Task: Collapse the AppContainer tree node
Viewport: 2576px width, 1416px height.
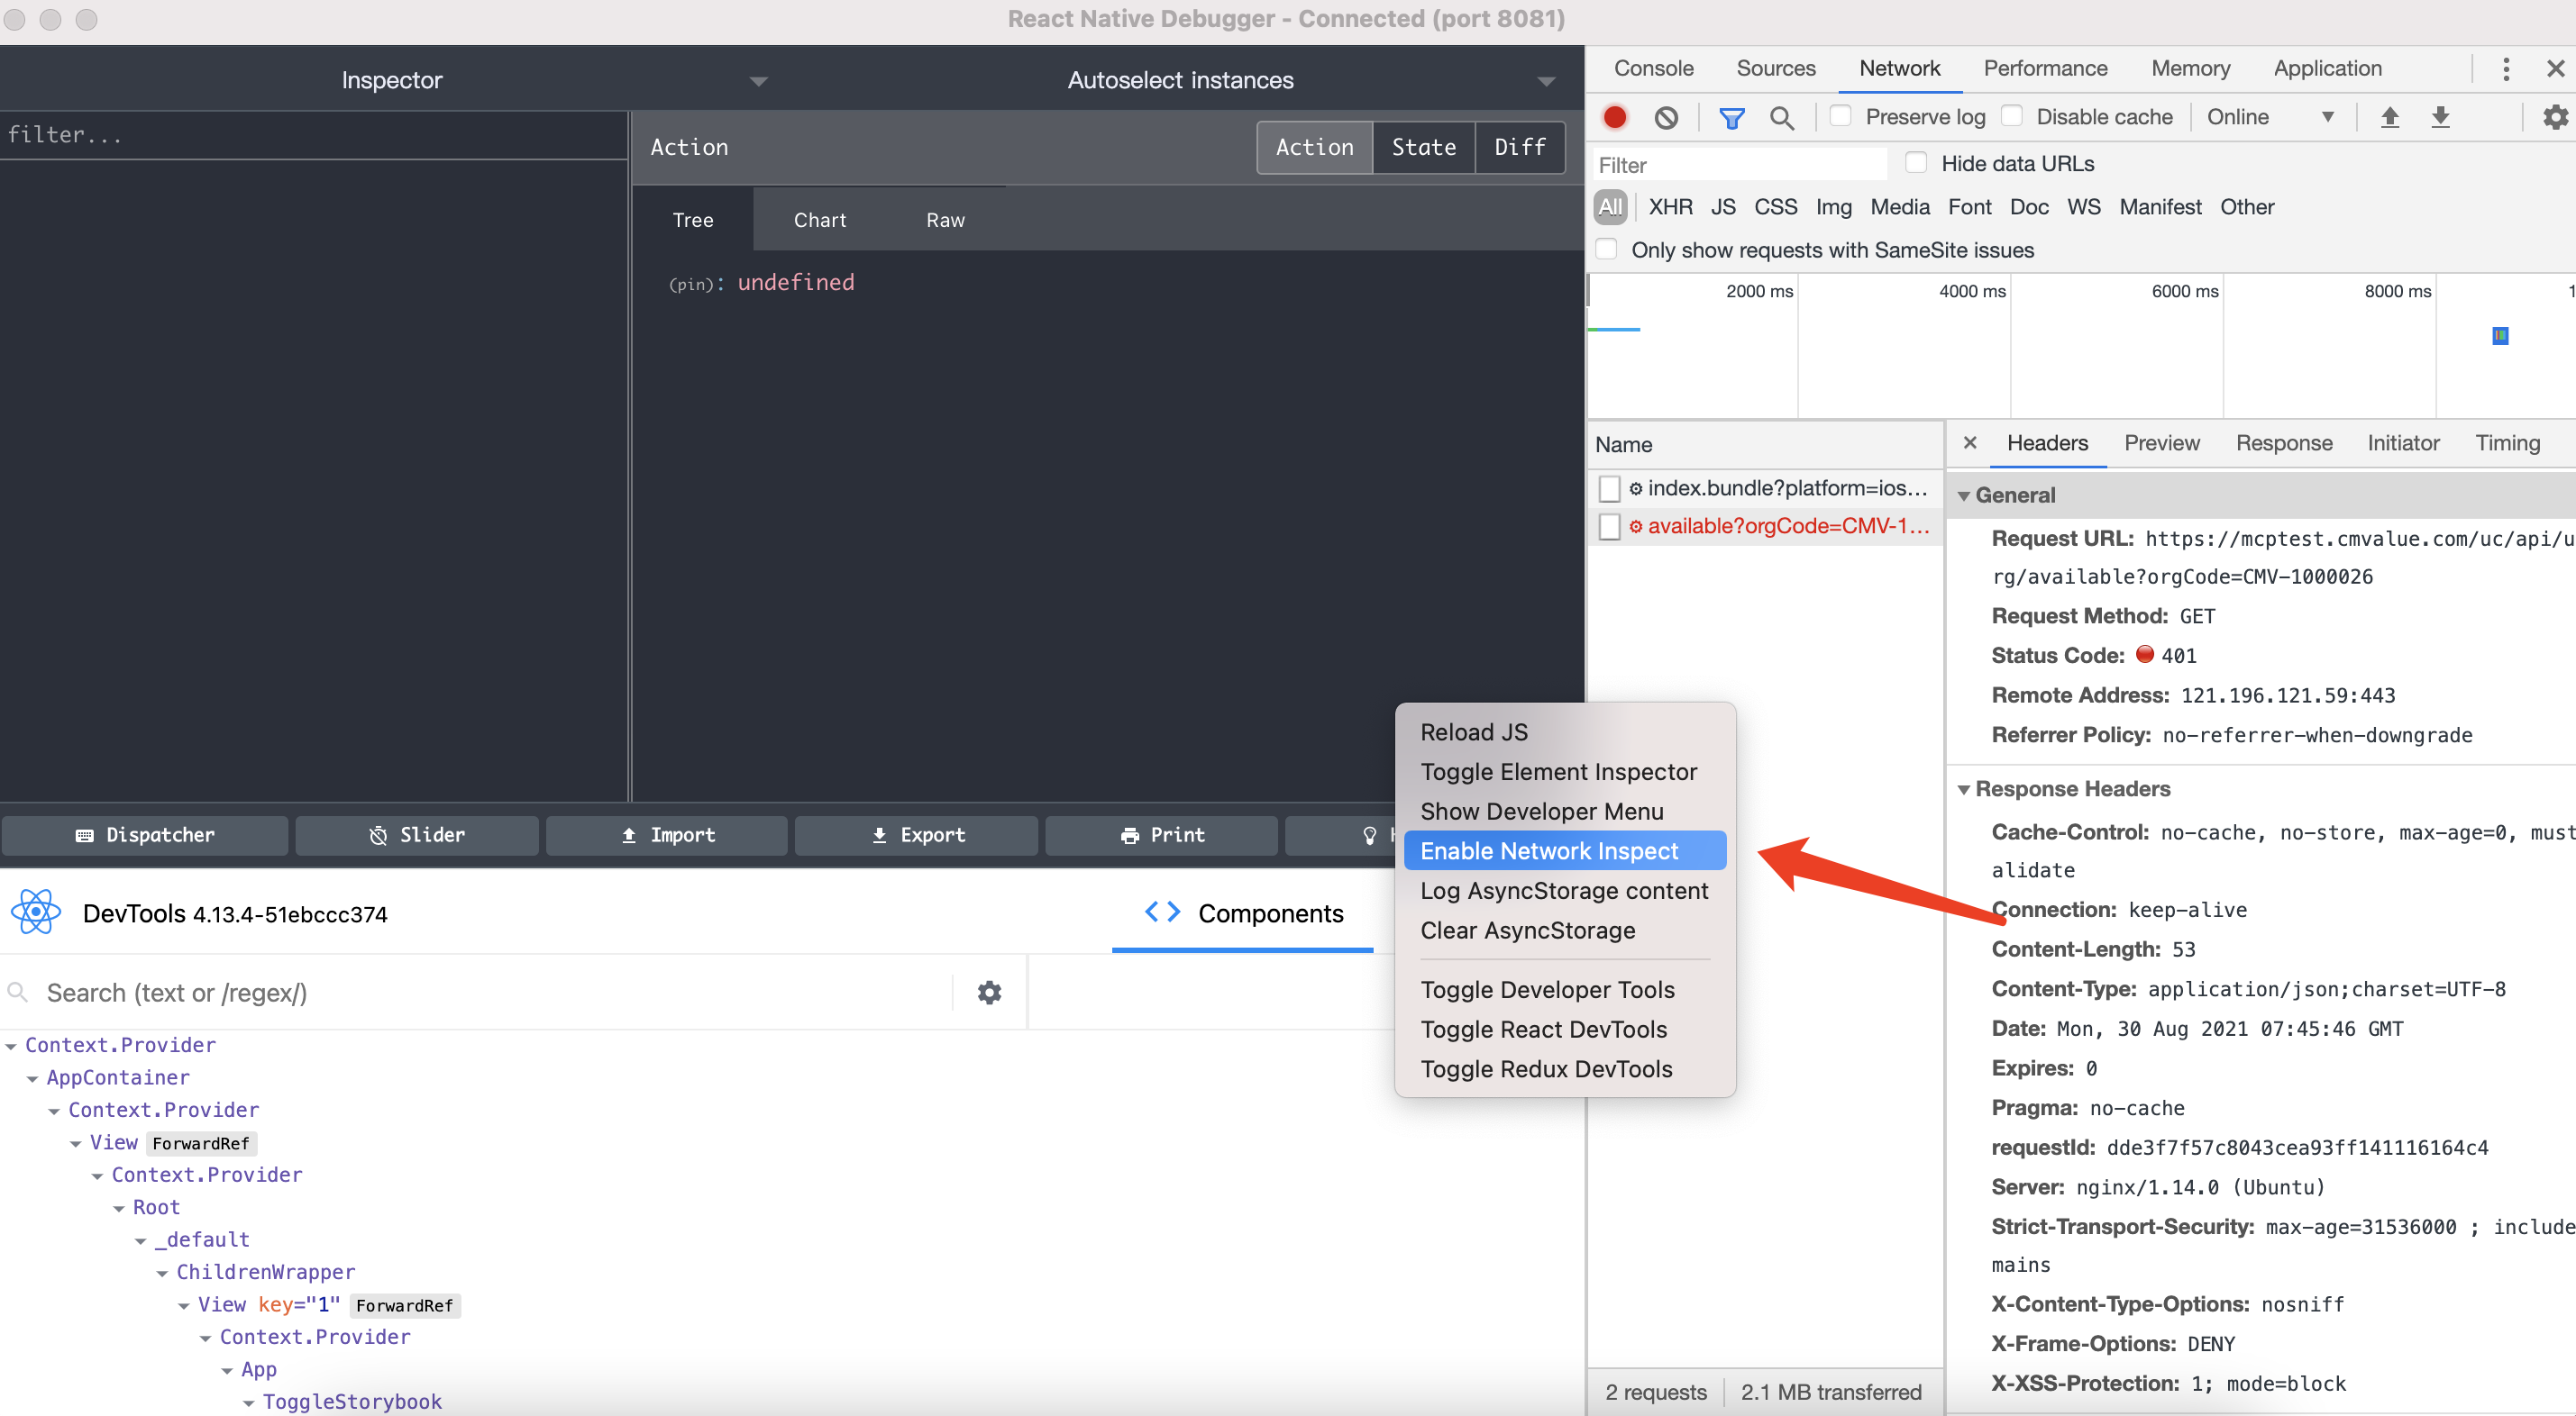Action: 33,1078
